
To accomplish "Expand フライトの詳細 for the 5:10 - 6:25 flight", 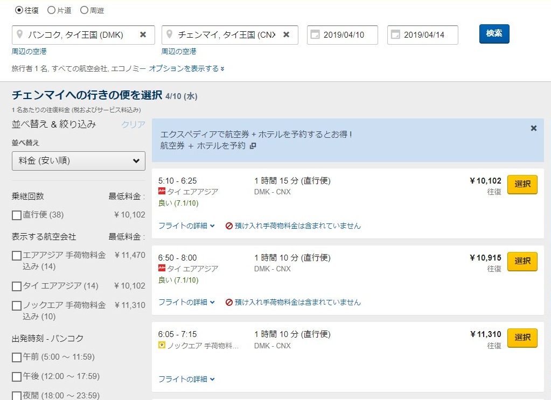I will (x=186, y=226).
